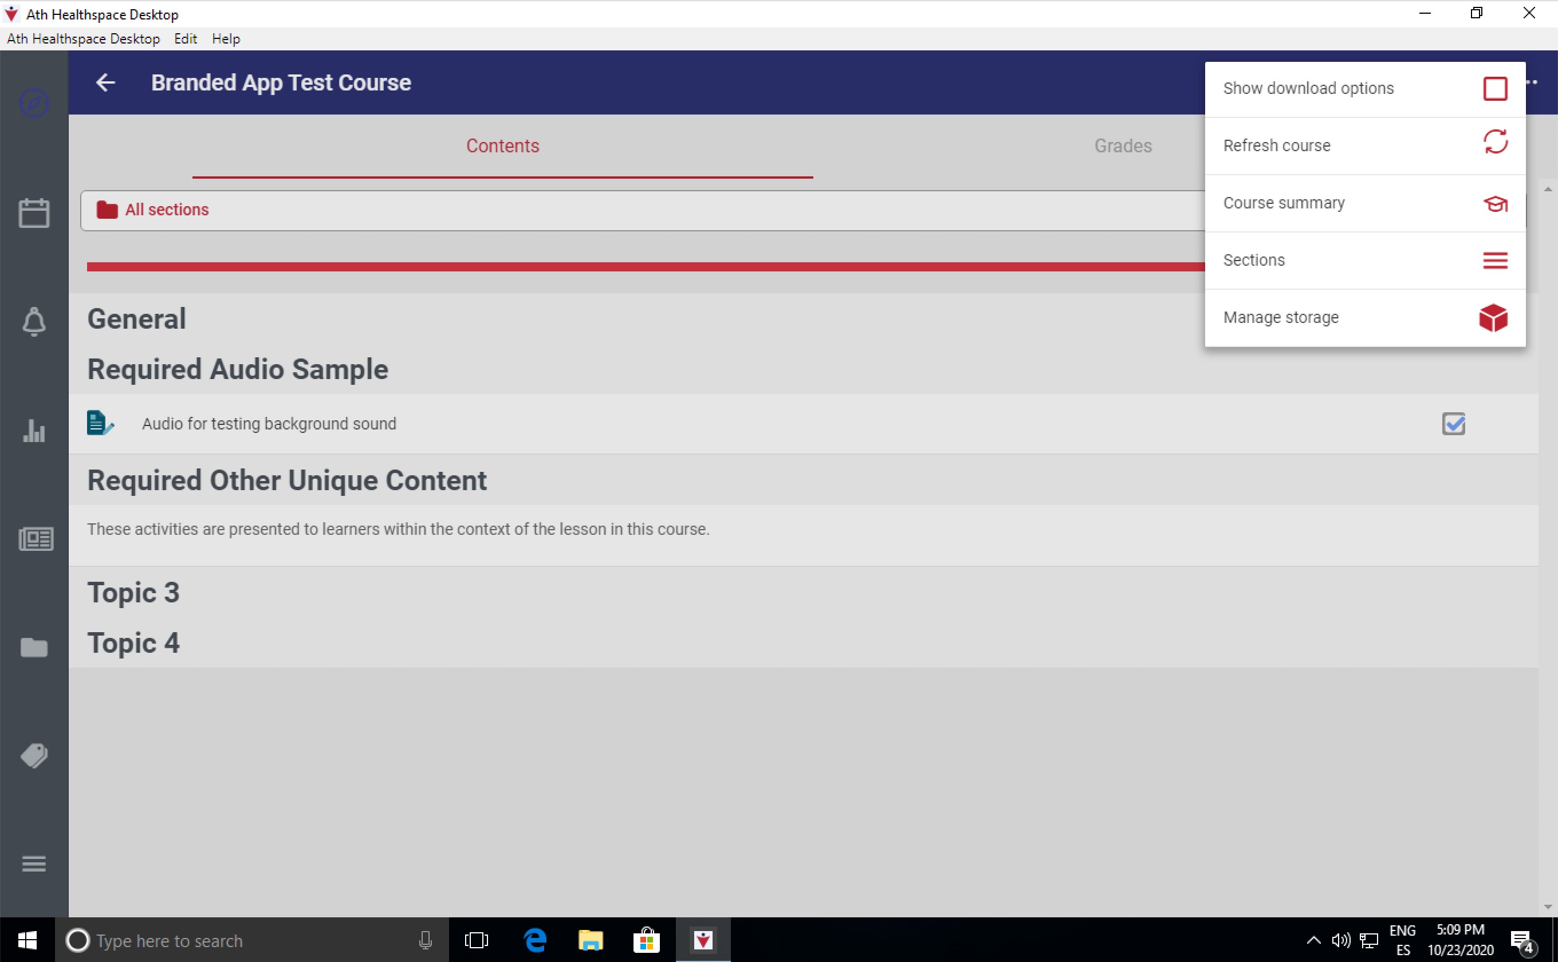This screenshot has height=962, width=1558.
Task: Open the grades bar chart sidebar icon
Action: tap(34, 431)
